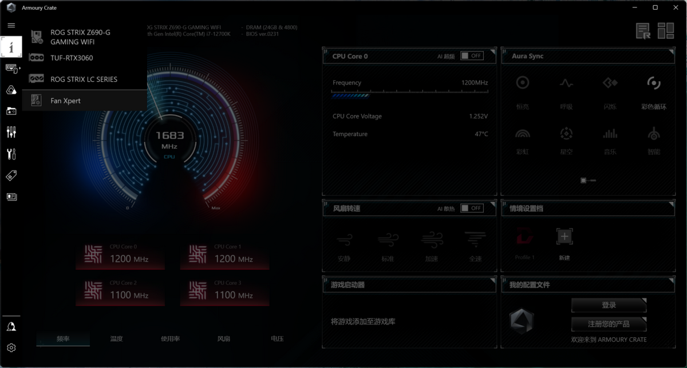Toggle the AI 超频 overclocking switch
Image resolution: width=687 pixels, height=368 pixels.
pos(472,56)
